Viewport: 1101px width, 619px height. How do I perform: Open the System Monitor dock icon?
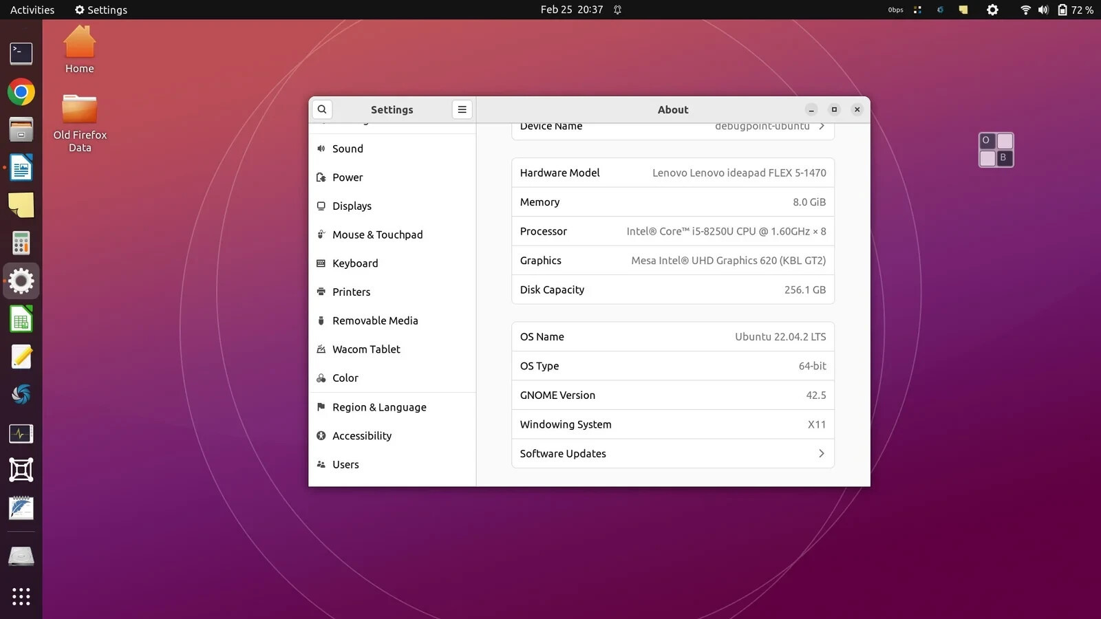point(21,433)
